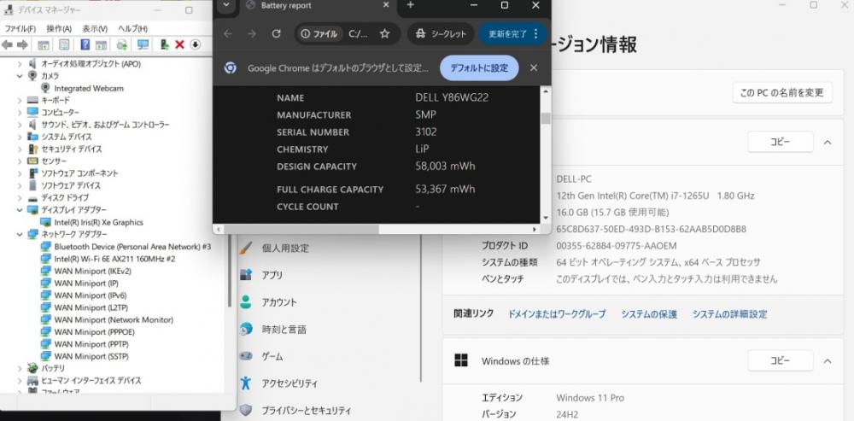Toggle console tree icon in Device Manager toolbar

43,44
